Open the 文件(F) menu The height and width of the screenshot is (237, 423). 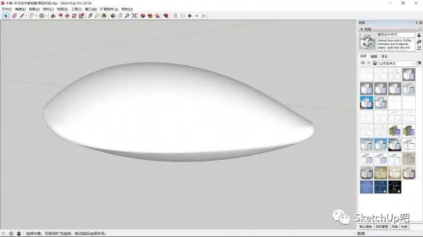pyautogui.click(x=7, y=9)
